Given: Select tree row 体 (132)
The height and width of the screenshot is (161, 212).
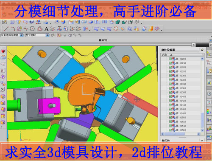Looking at the screenshot, I should click(x=181, y=80).
